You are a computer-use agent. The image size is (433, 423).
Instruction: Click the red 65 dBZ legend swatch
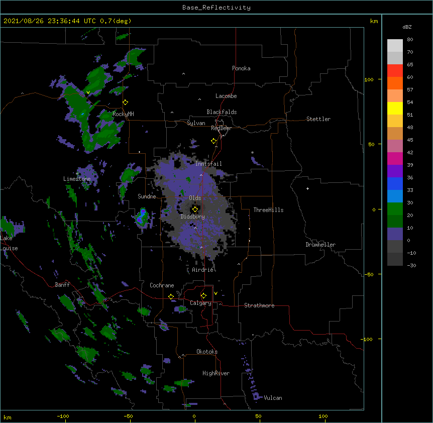coord(395,71)
